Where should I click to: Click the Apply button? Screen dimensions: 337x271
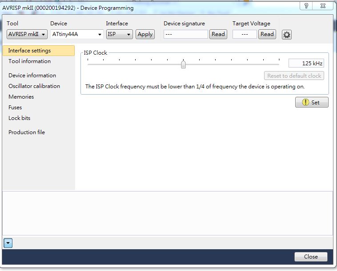point(145,34)
